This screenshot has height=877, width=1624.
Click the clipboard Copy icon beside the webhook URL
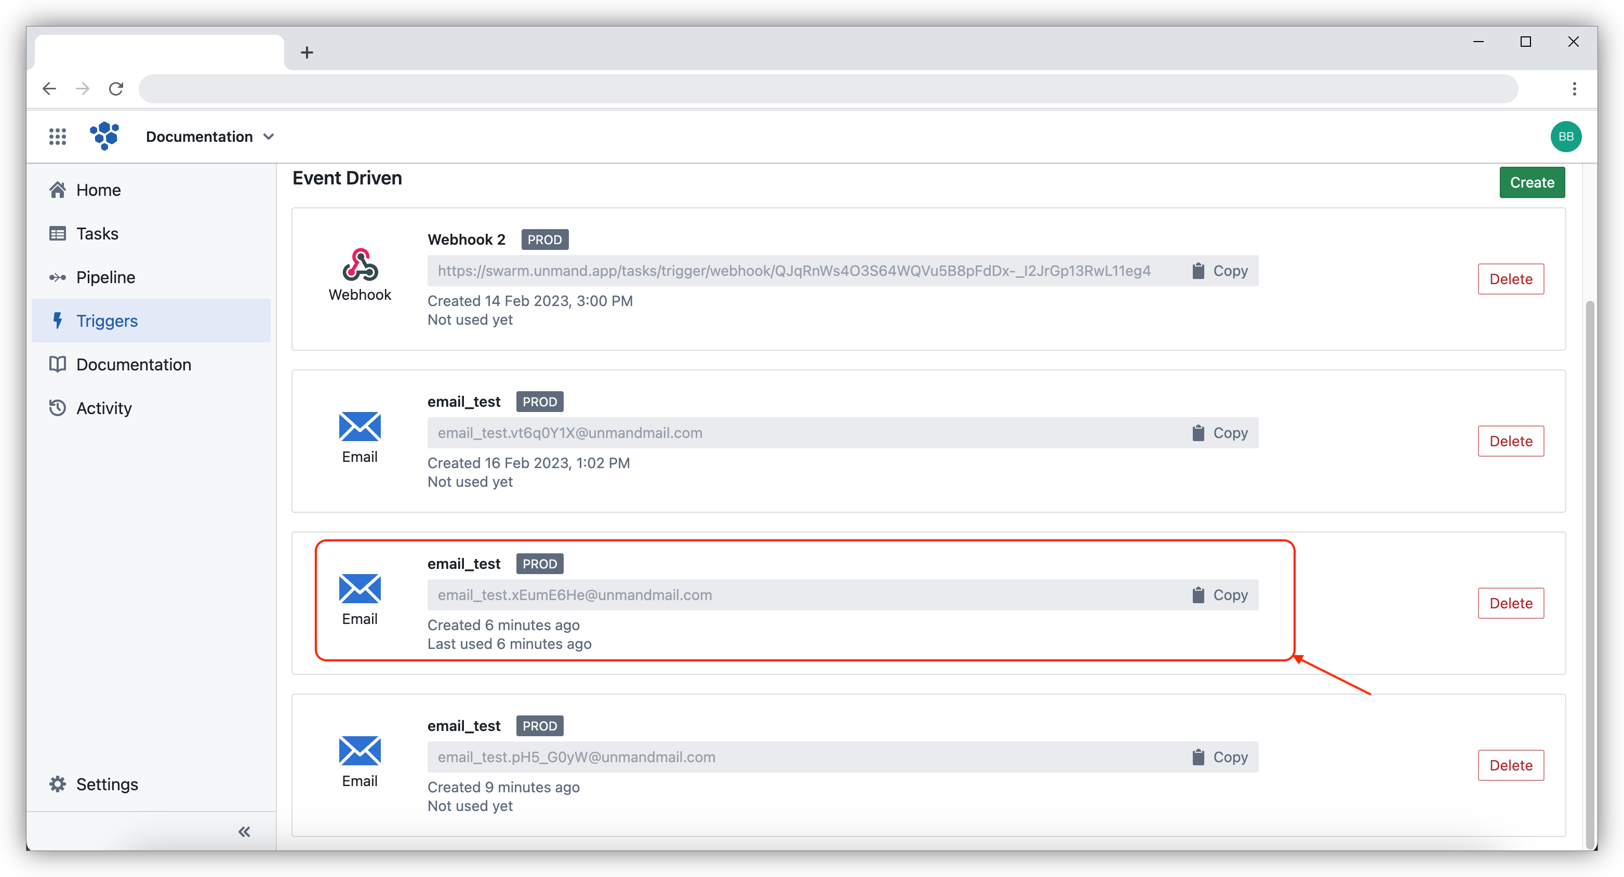tap(1198, 271)
